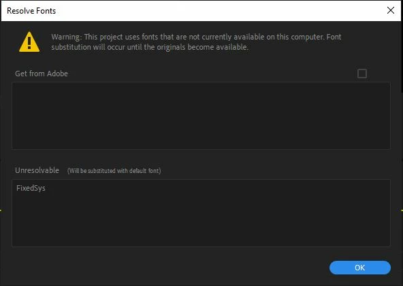Close the Resolve Fonts dialog
403x286 pixels.
391,10
